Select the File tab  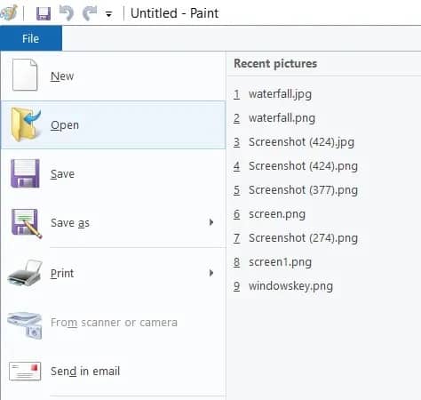coord(31,38)
